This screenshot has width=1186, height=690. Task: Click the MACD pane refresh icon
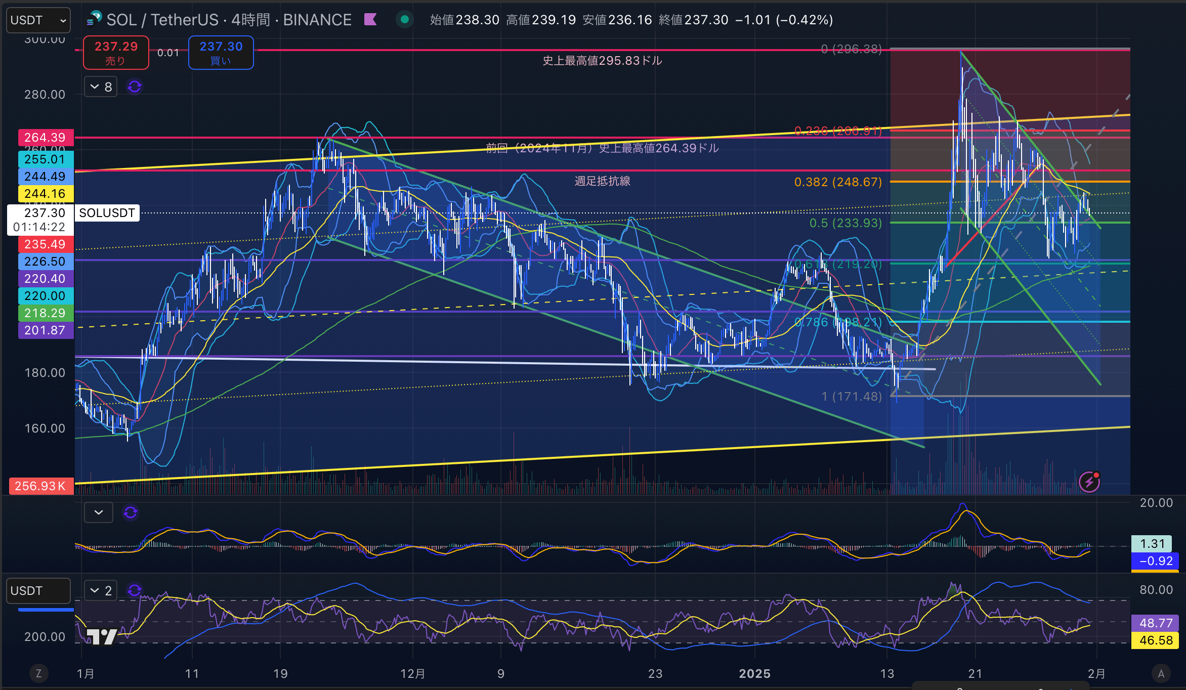131,512
